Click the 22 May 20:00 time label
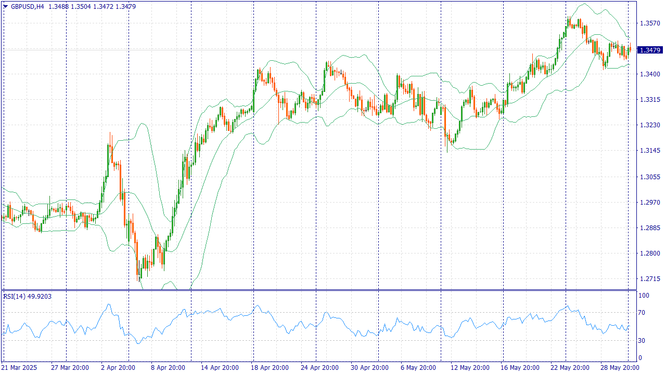This screenshot has height=374, width=666. point(570,368)
